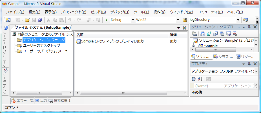Click the Find in Files icon beside logDirectory

click(x=185, y=20)
